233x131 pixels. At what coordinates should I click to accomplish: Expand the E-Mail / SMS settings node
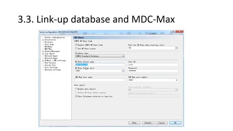(x=43, y=61)
